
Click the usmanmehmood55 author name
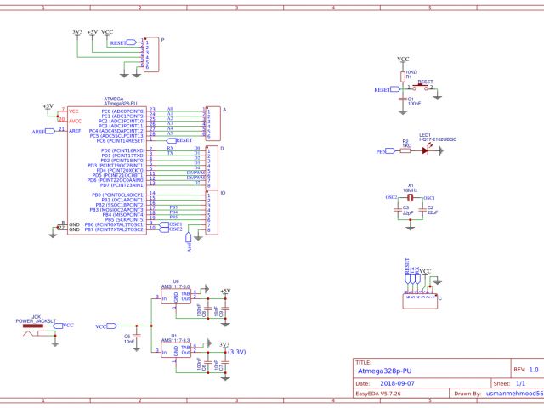pos(513,394)
